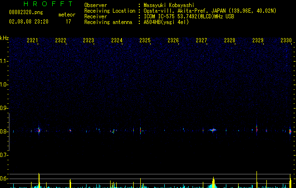This screenshot has width=296, height=188.
Task: Click the 'Receiving antenna' label
Action: [108, 22]
